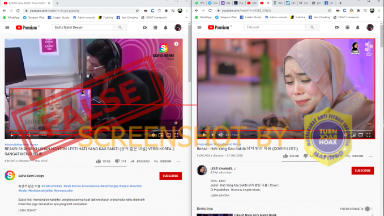Image resolution: width=384 pixels, height=216 pixels.
Task: Open create video camera icon, right window
Action: pos(337,27)
